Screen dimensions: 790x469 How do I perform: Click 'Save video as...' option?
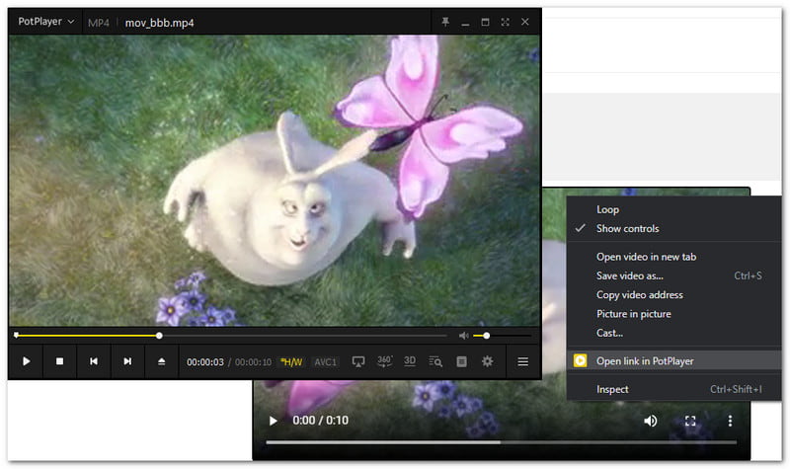[630, 275]
